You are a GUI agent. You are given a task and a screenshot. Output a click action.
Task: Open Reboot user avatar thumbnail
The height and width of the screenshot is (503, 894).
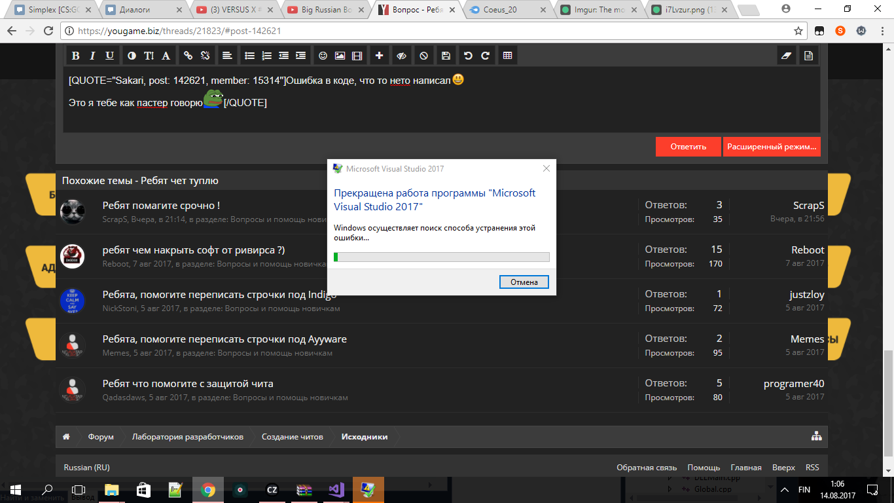point(72,256)
